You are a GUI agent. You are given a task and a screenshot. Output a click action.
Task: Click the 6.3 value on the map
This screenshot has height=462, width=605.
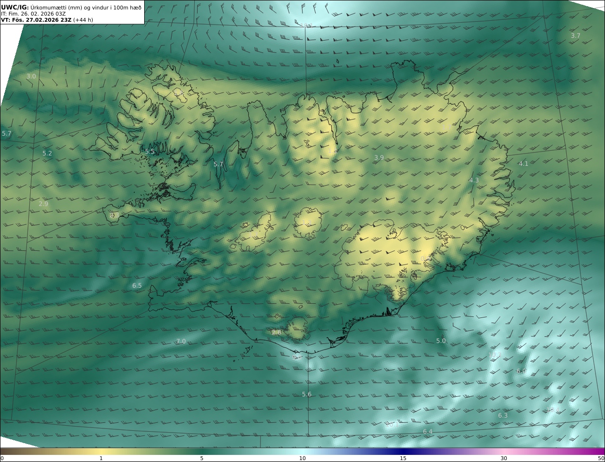tap(503, 416)
